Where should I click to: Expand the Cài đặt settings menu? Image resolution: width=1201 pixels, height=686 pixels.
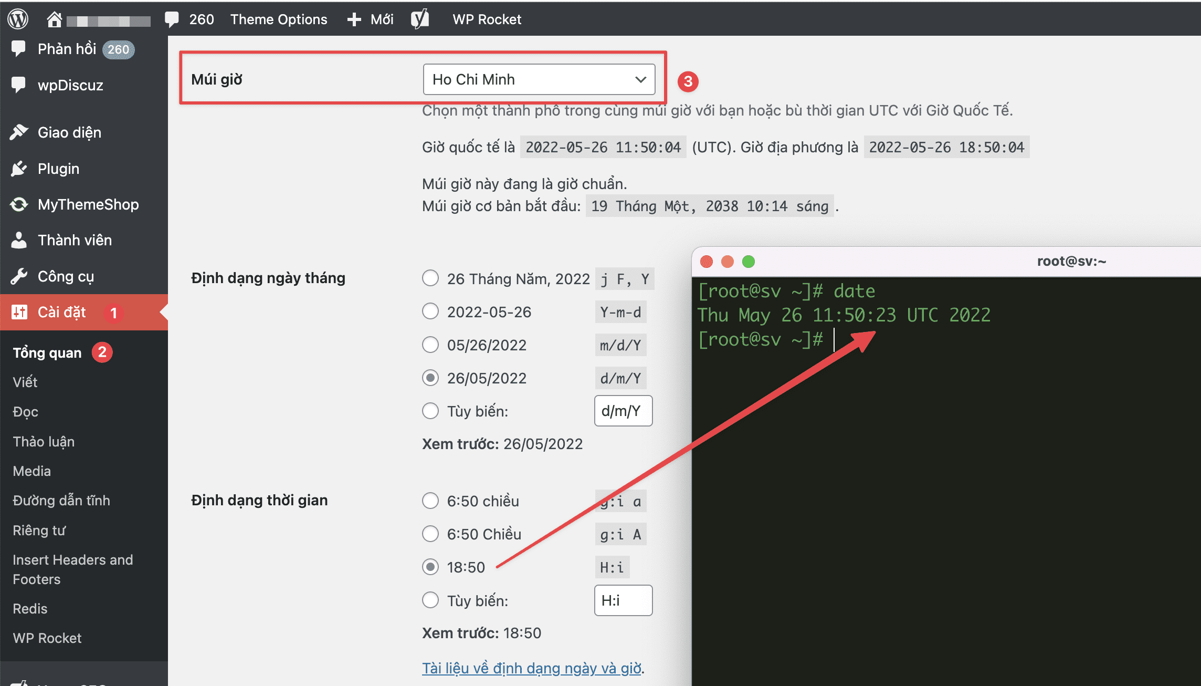62,312
